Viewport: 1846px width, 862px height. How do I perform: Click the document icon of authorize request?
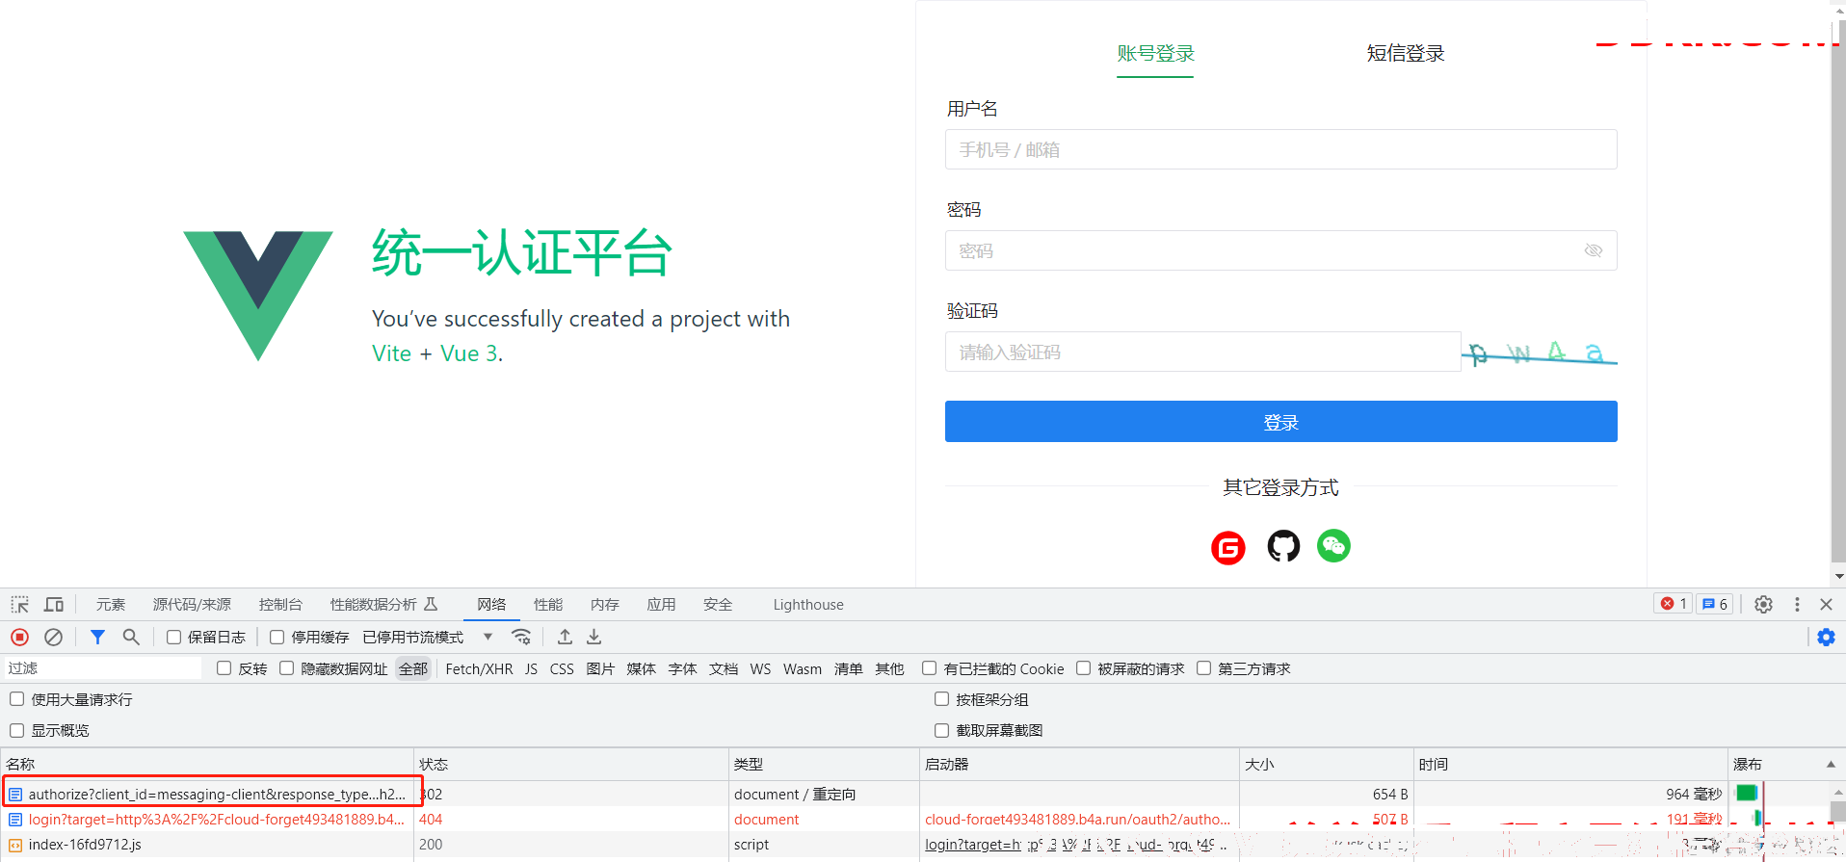coord(15,795)
